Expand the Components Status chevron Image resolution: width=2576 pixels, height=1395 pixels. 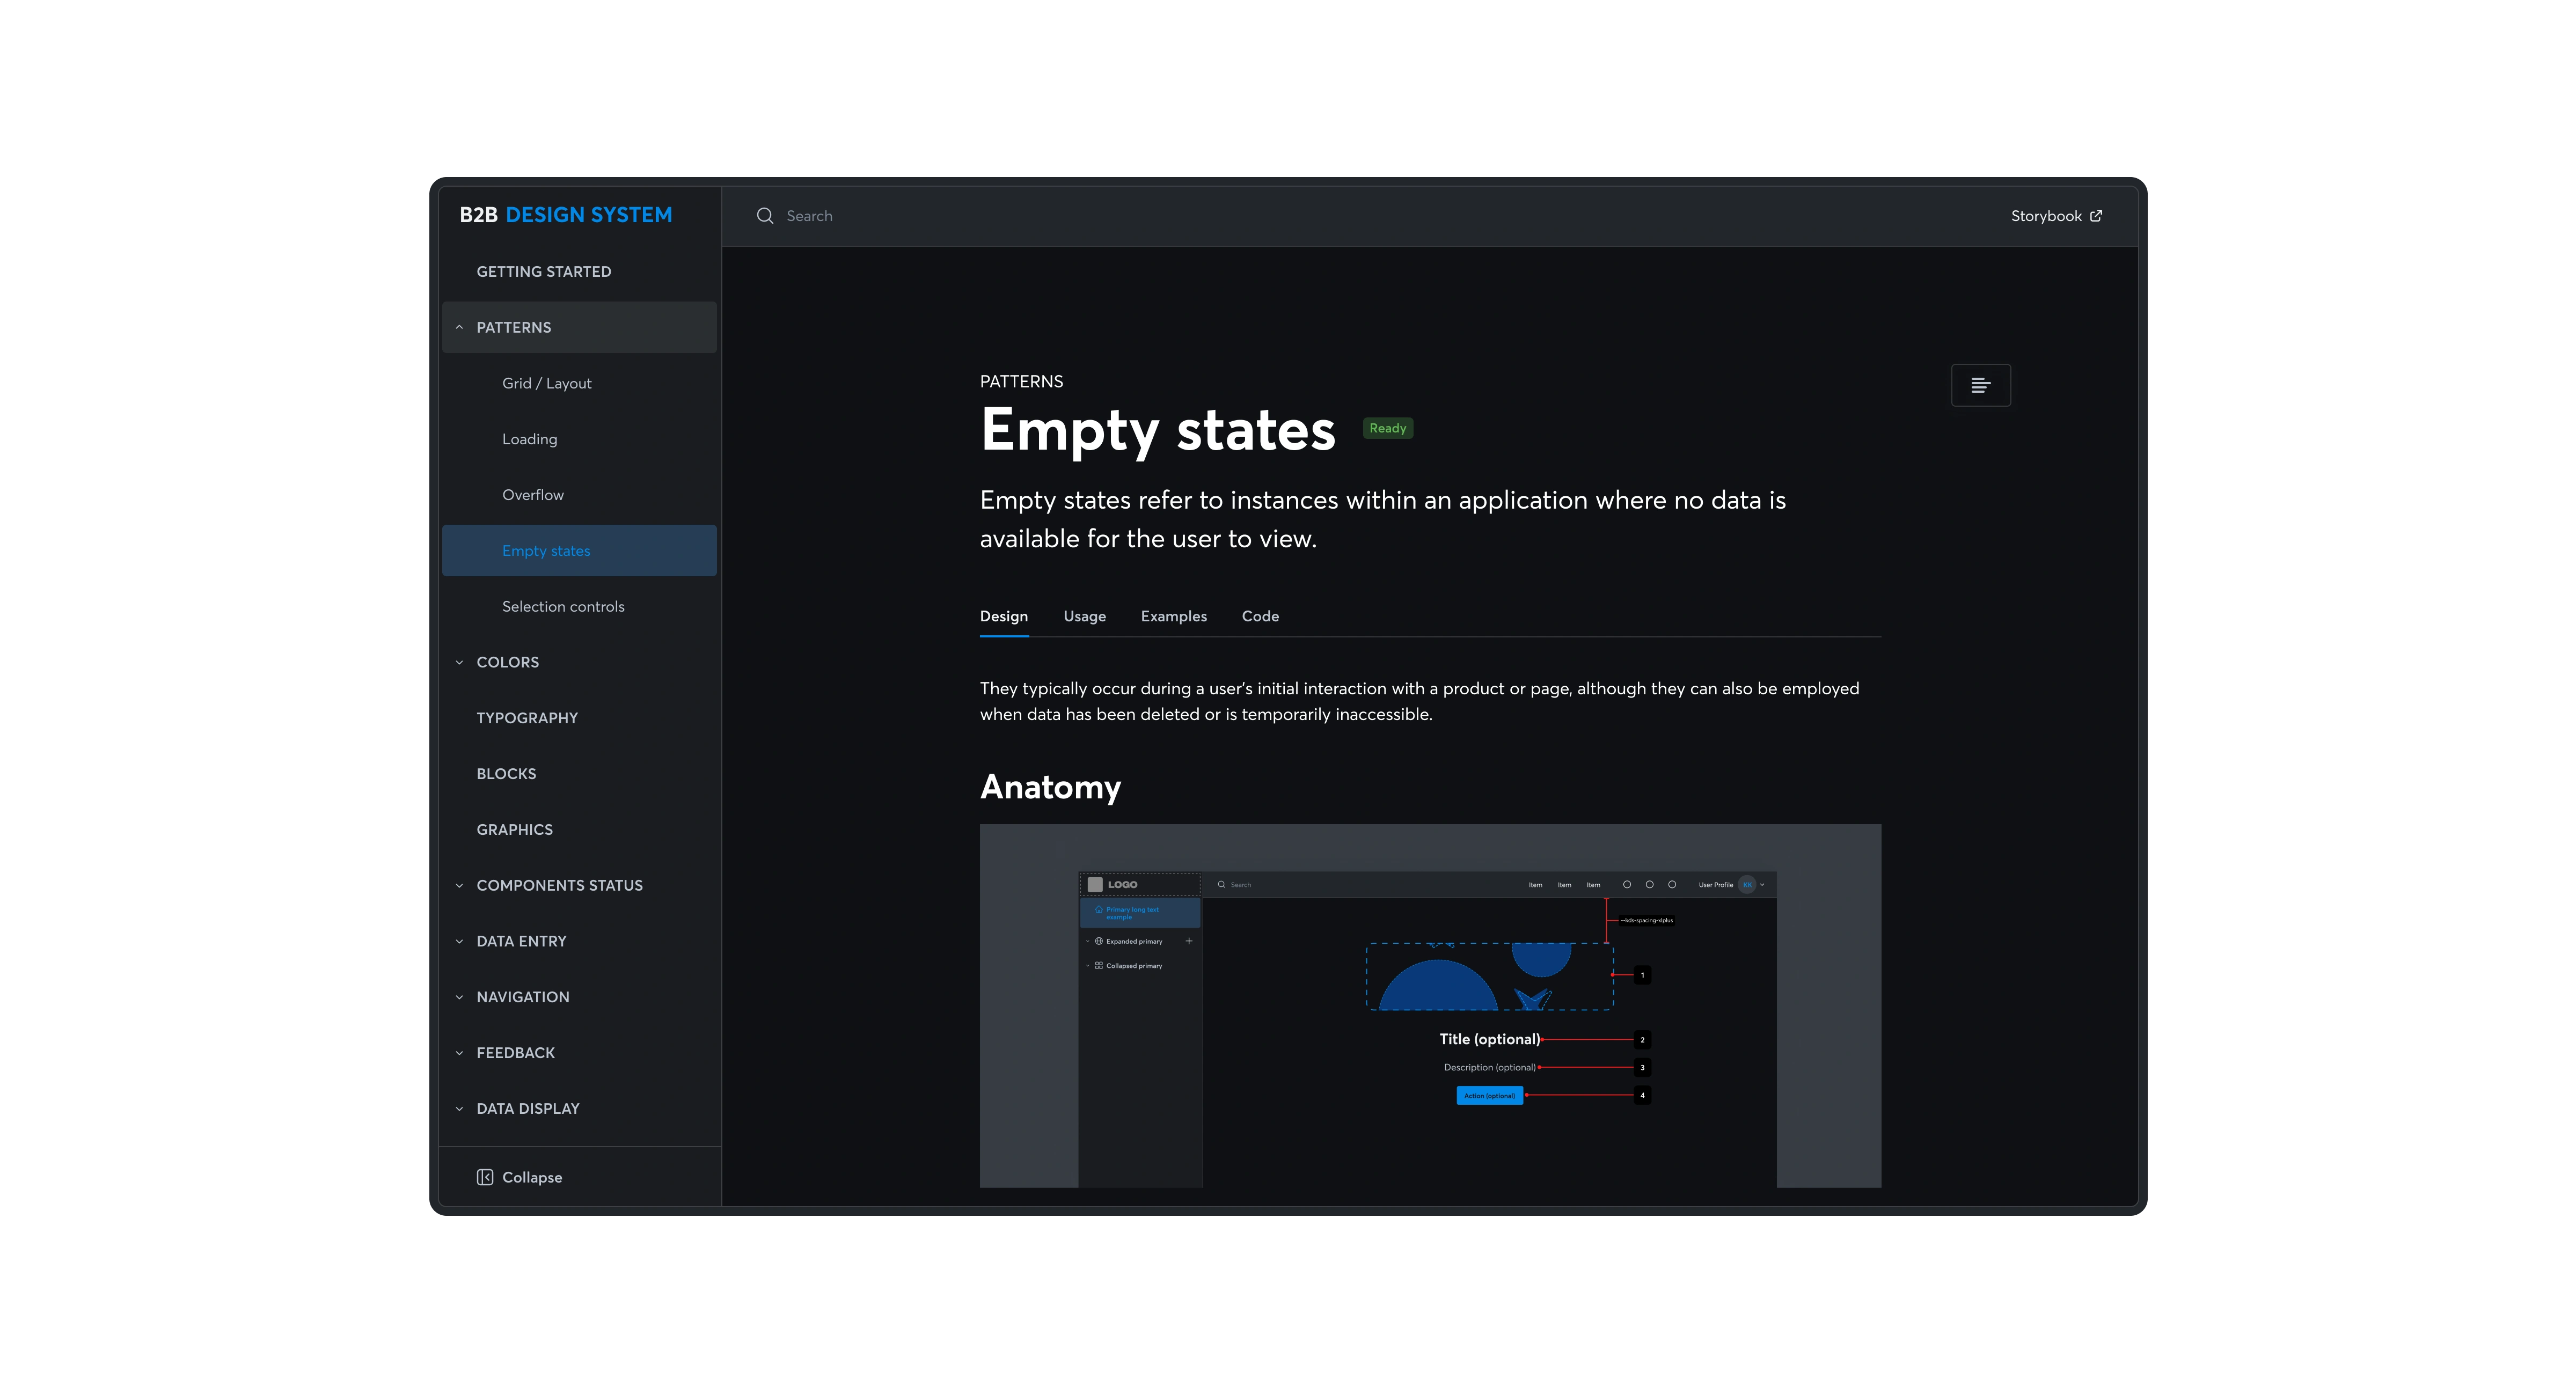click(x=459, y=885)
